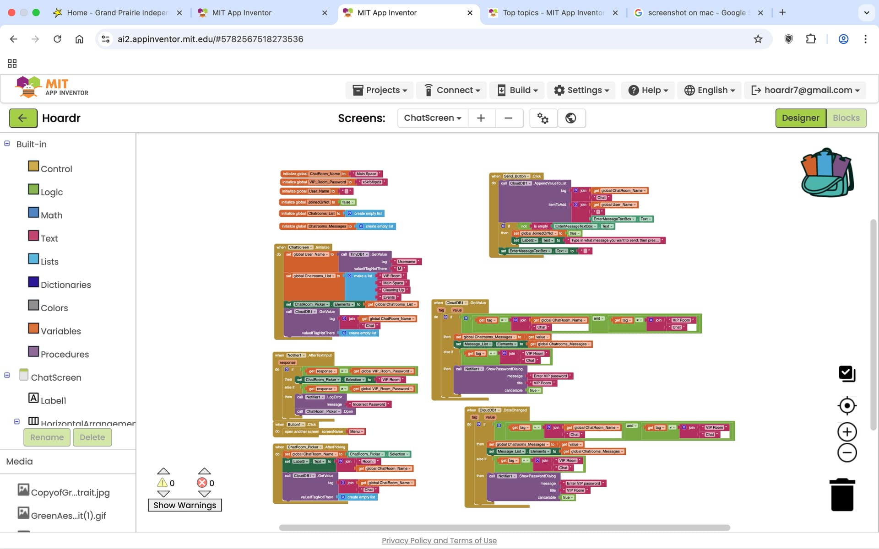Remove screen with the minus button
This screenshot has height=549, width=879.
point(508,118)
